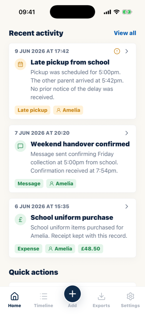
Task: Tap the Expense category tag
Action: (x=28, y=249)
